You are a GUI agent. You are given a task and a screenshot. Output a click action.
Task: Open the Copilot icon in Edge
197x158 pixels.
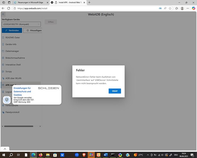tap(194, 8)
